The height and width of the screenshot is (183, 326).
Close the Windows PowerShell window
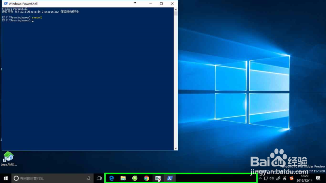click(172, 4)
